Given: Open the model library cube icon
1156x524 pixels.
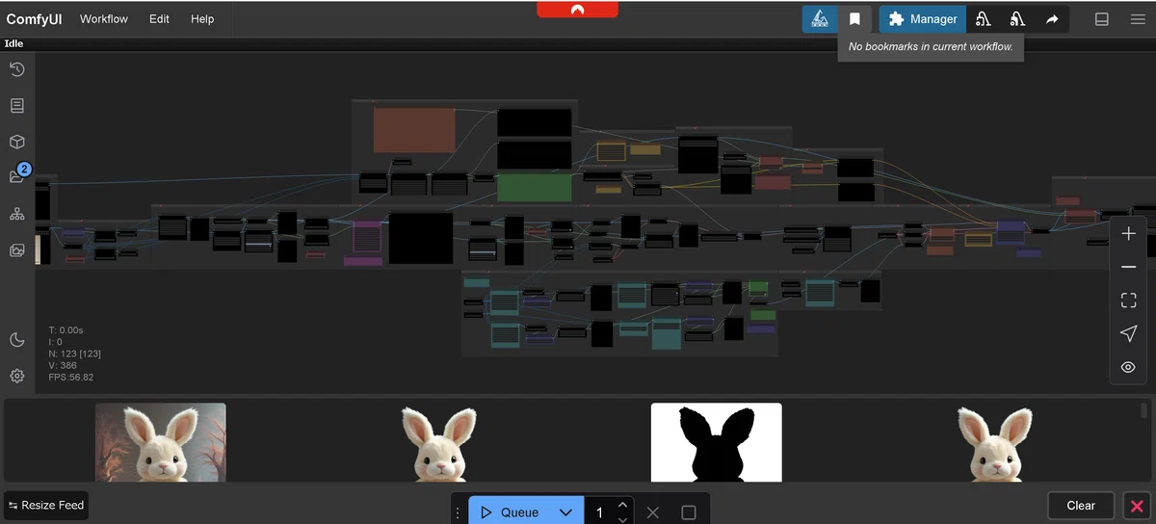Looking at the screenshot, I should (17, 142).
